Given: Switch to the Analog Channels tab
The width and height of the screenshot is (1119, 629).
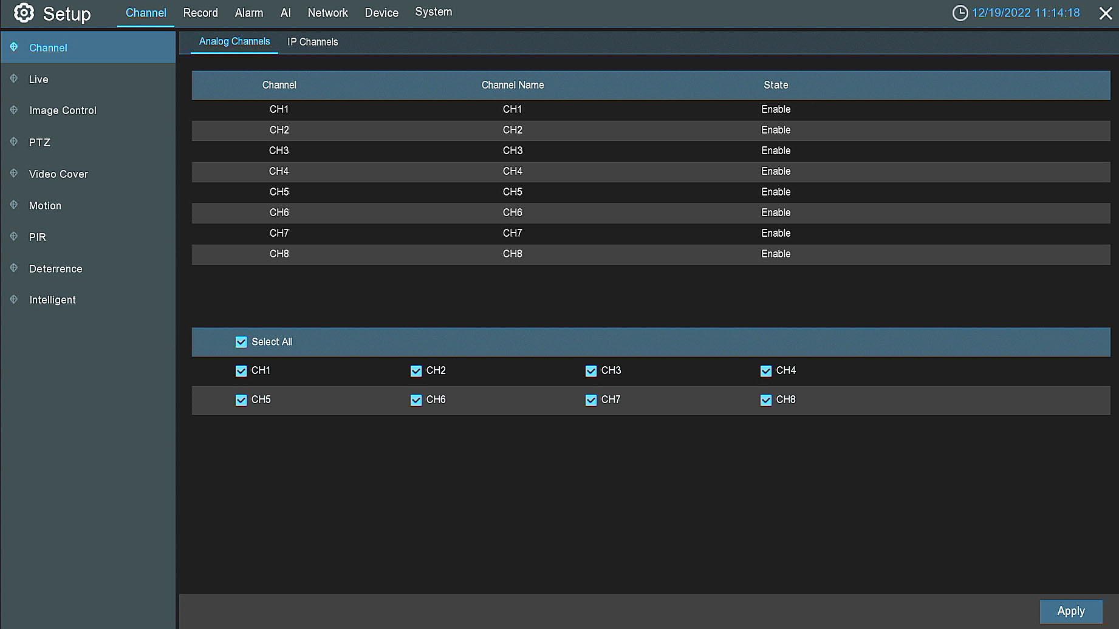Looking at the screenshot, I should [234, 41].
